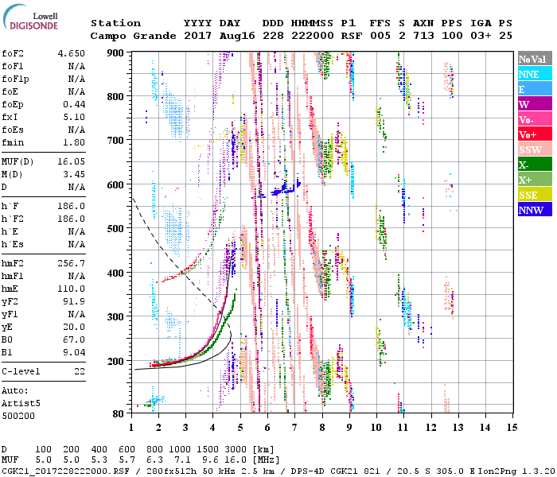Click the 15 MHz frequency axis label
Image resolution: width=557 pixels, height=477 pixels.
511,427
